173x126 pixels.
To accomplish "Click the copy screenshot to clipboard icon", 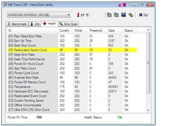I will 116,15.
